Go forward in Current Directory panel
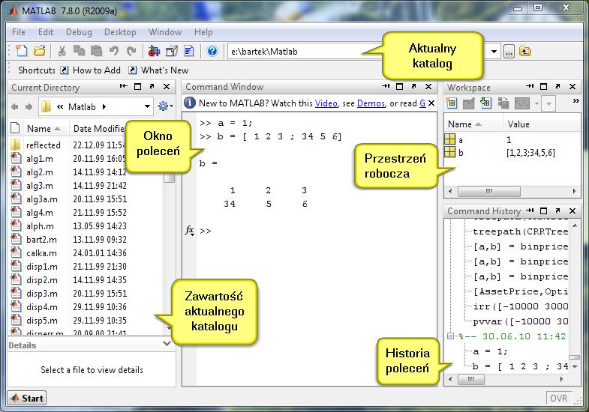 click(x=29, y=107)
